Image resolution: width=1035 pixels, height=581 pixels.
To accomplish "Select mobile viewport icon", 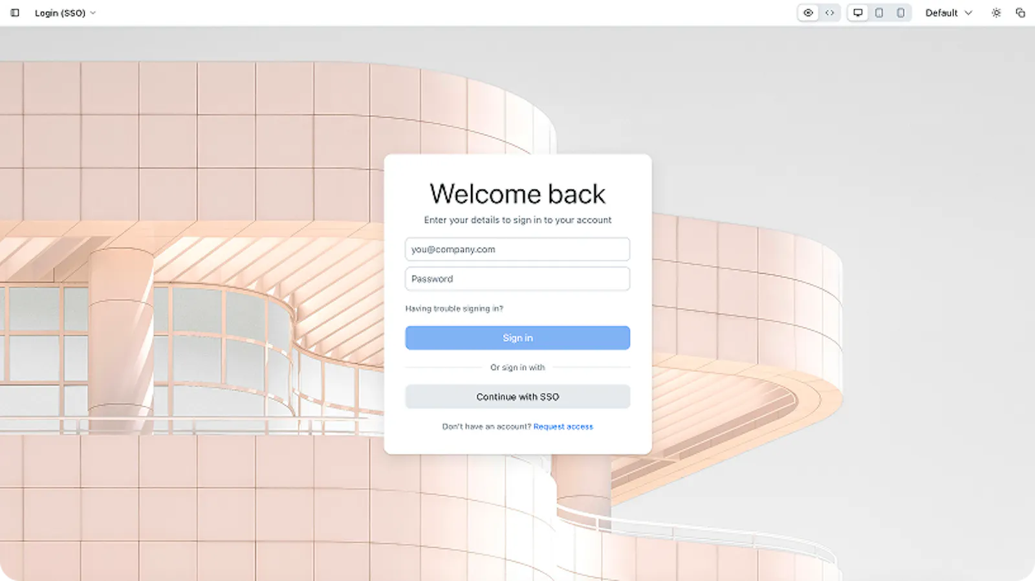I will [900, 13].
